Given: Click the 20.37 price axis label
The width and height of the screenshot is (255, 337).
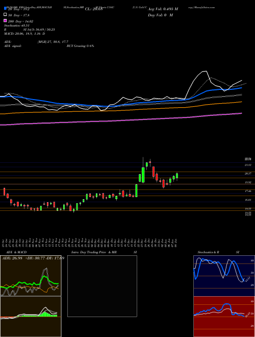Looking at the screenshot, I should tap(248, 174).
